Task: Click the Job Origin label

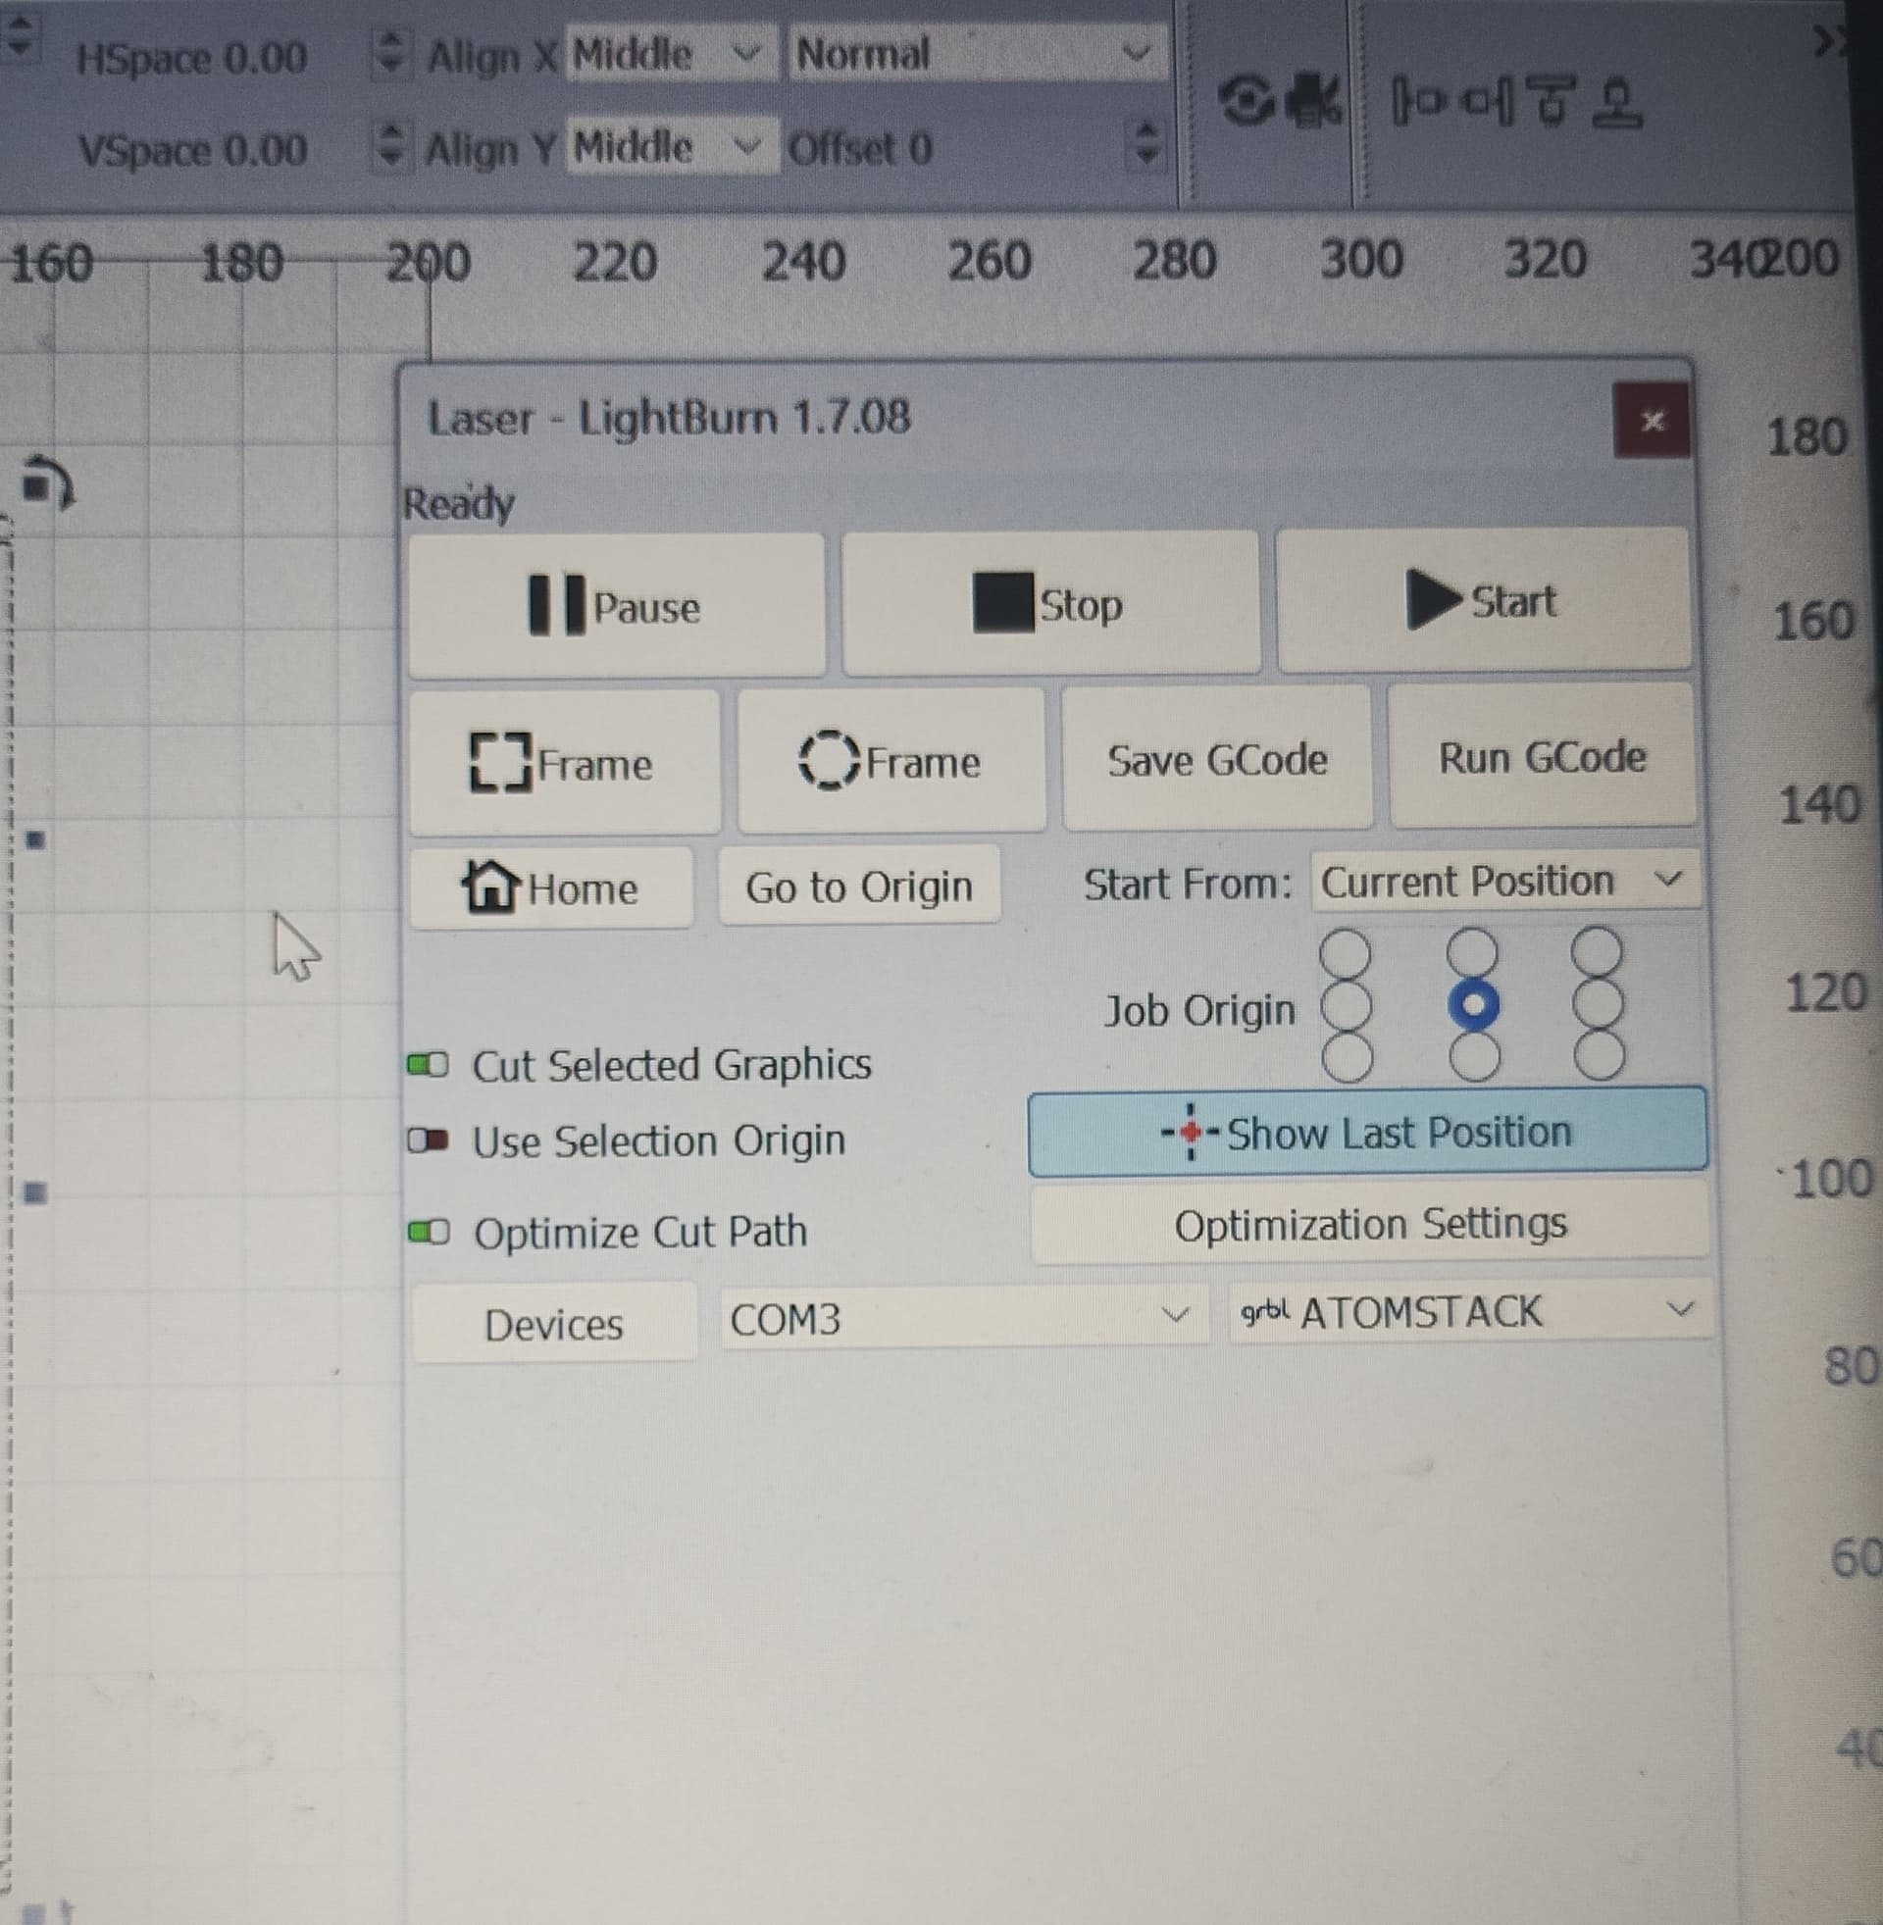Action: [1198, 1010]
